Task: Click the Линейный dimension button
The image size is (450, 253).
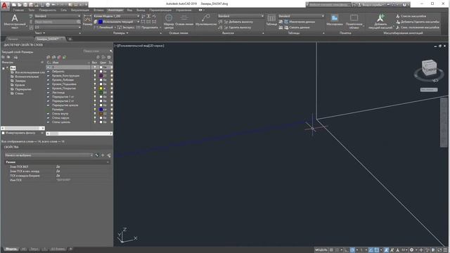Action: tap(103, 27)
